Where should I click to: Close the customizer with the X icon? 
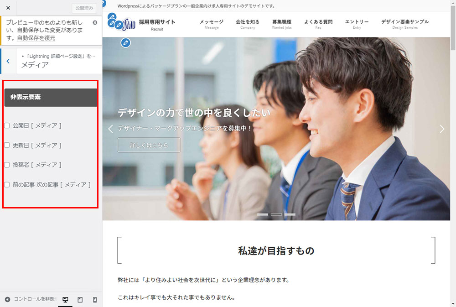(x=8, y=8)
